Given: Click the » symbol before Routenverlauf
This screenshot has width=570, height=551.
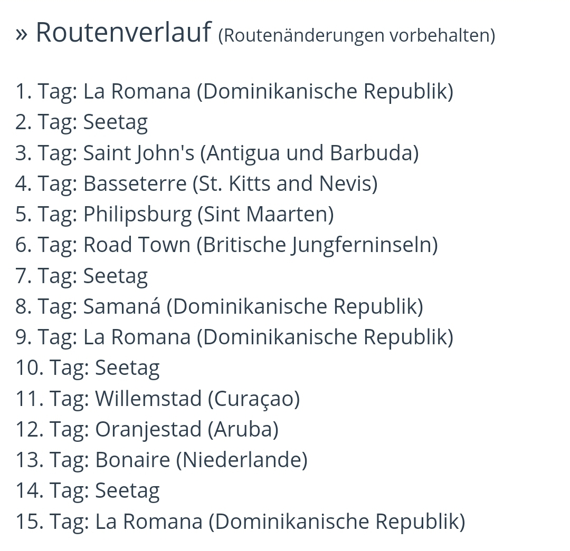Looking at the screenshot, I should tap(22, 34).
